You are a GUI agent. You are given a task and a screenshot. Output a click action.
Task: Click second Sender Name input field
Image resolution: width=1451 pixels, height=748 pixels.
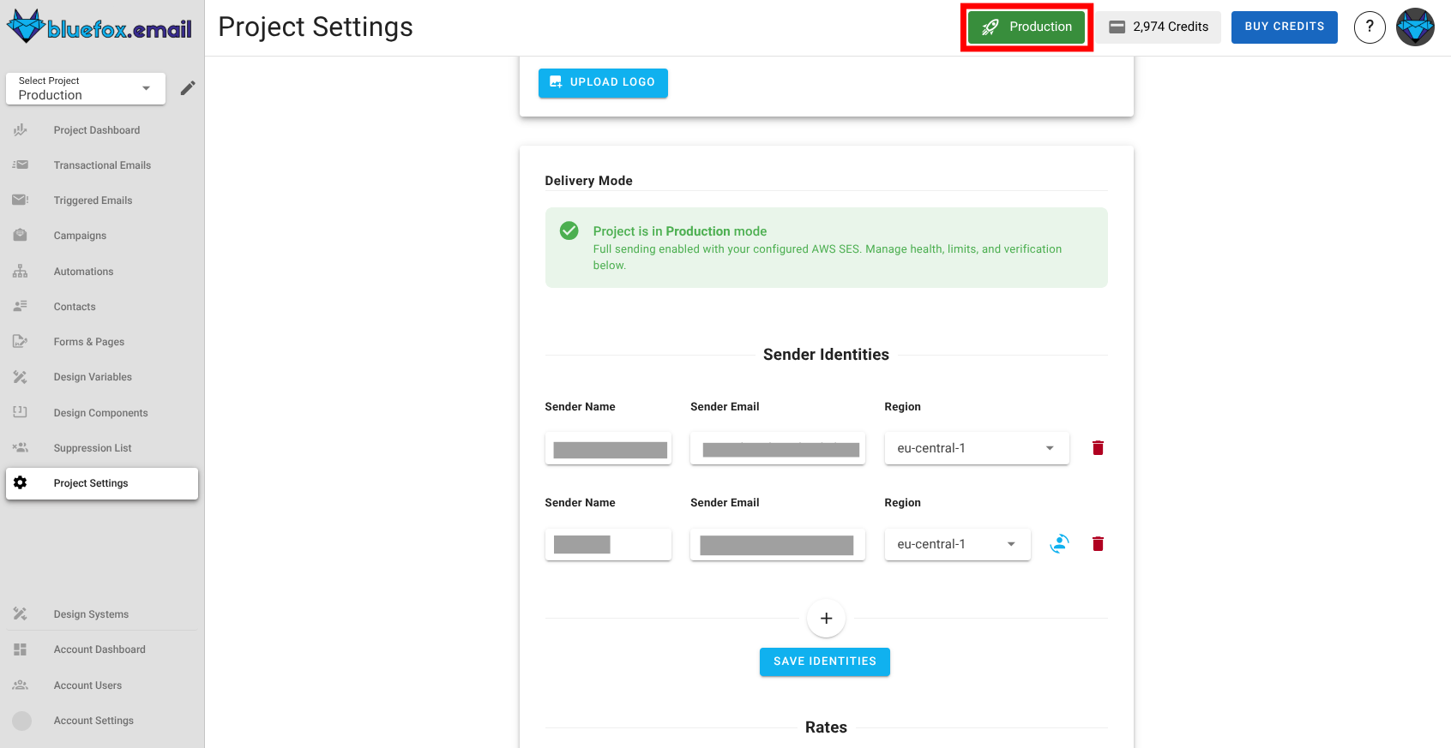[608, 544]
